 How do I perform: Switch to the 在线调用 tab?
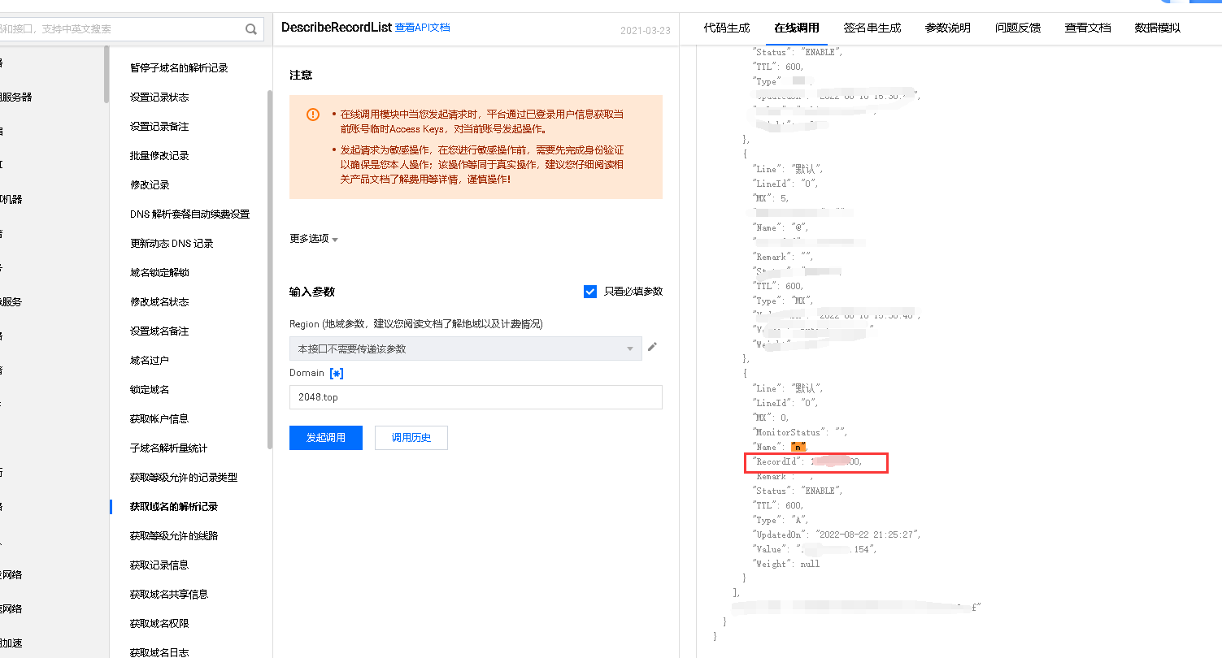click(797, 28)
